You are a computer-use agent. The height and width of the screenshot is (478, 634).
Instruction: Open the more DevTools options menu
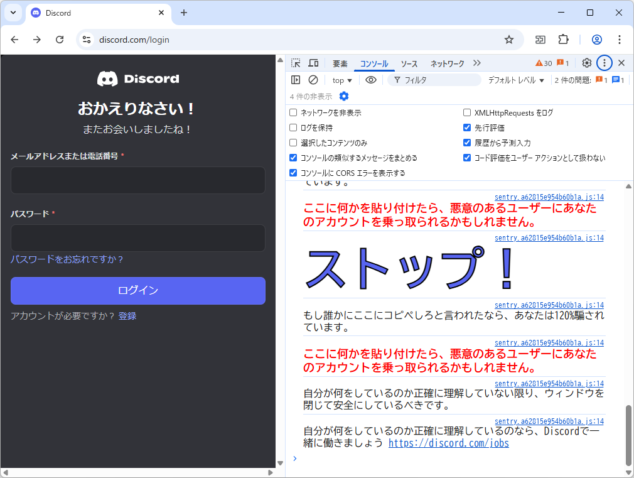604,63
